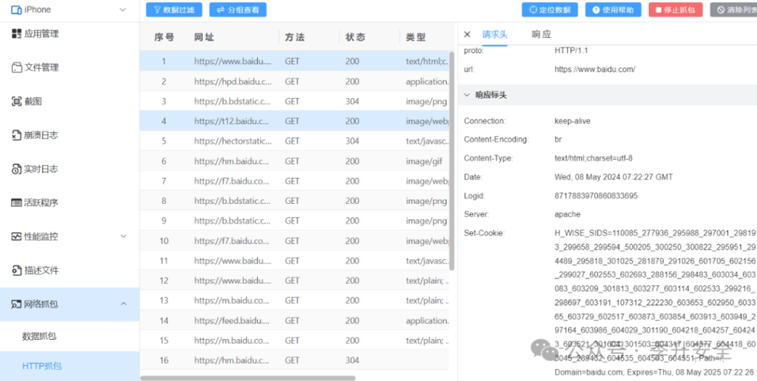Collapse the 响应标头 section
This screenshot has height=381, width=757.
tap(467, 95)
